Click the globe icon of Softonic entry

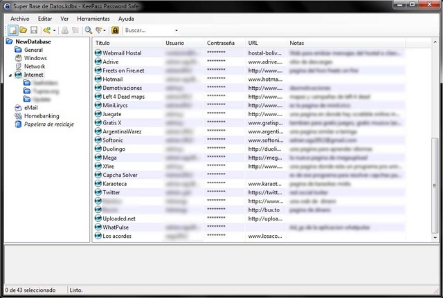click(x=98, y=140)
